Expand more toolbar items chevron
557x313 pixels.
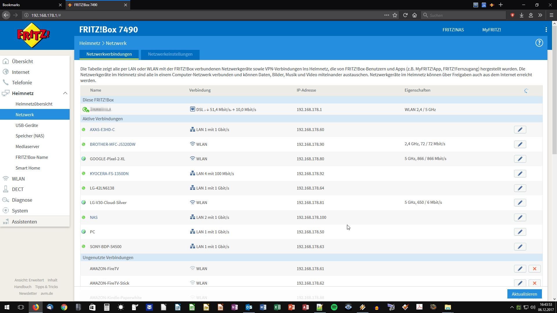pyautogui.click(x=540, y=15)
